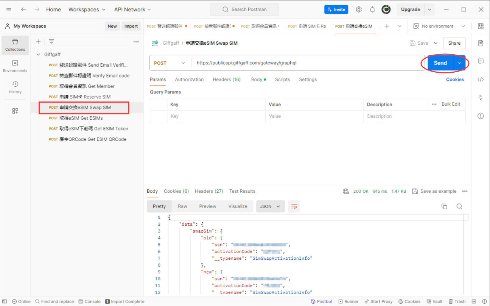Open the code snippet panel icon
Image resolution: width=490 pixels, height=306 pixels.
[481, 80]
